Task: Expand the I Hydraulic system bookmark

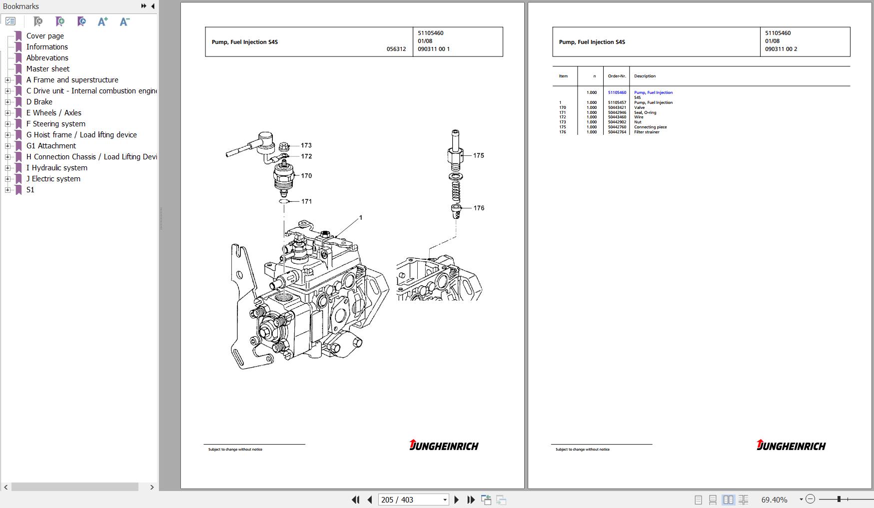Action: point(7,168)
